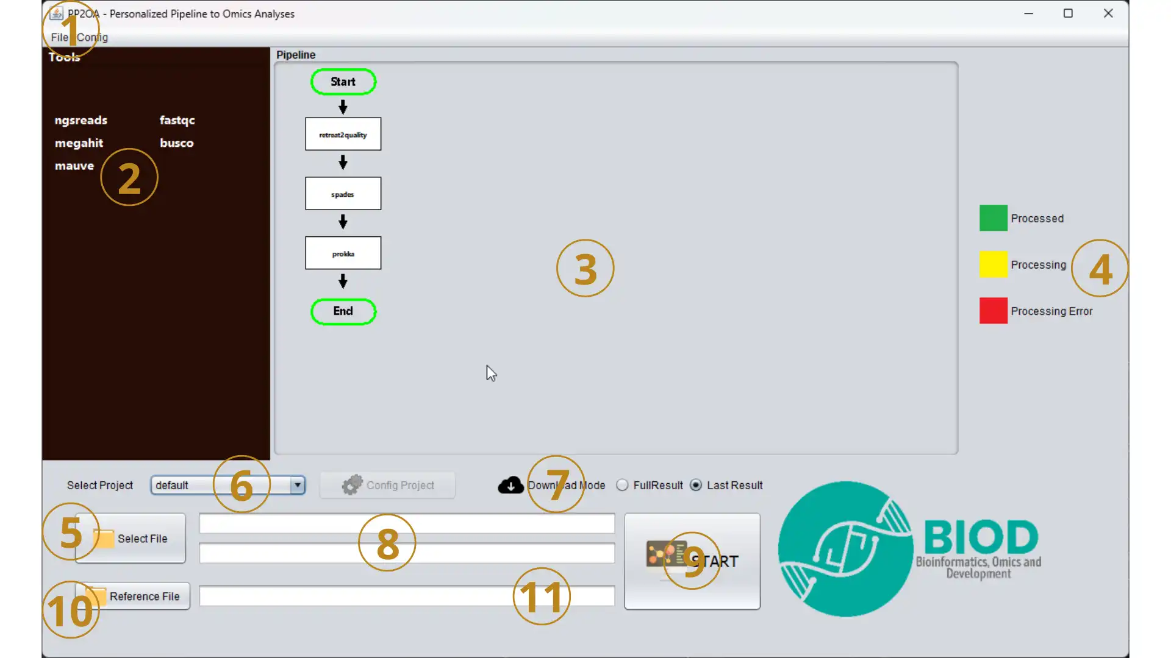Select the FullResult download radio button
The image size is (1171, 658).
[x=623, y=484]
